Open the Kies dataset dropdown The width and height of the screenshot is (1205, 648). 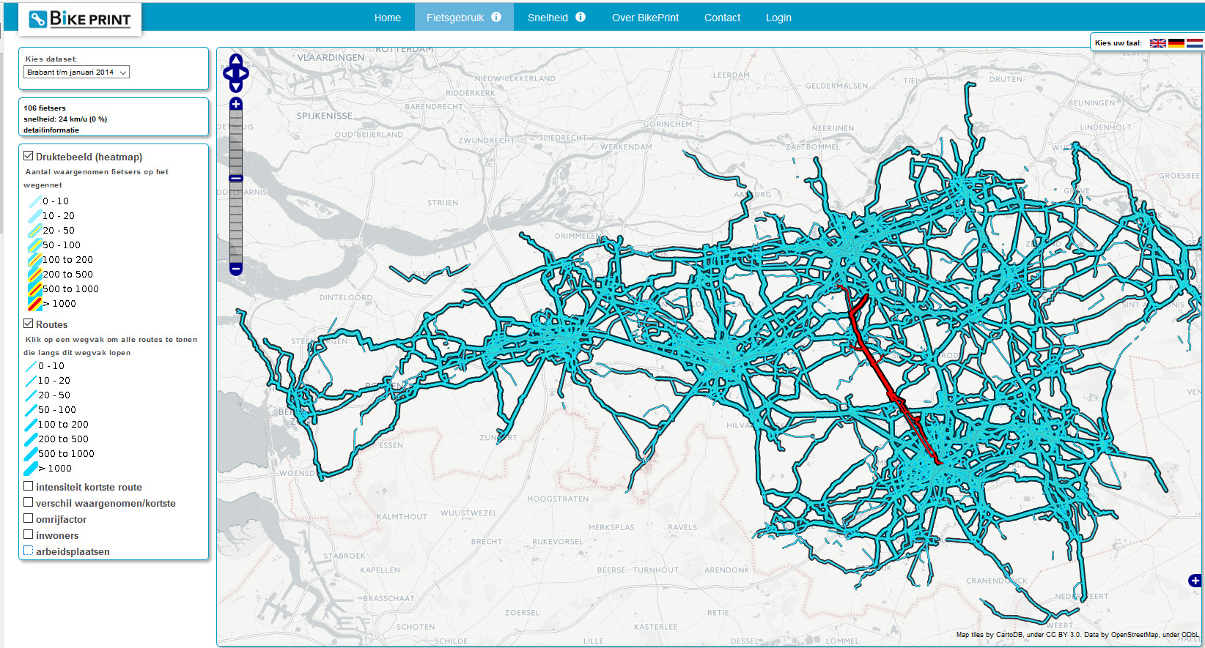pos(76,72)
